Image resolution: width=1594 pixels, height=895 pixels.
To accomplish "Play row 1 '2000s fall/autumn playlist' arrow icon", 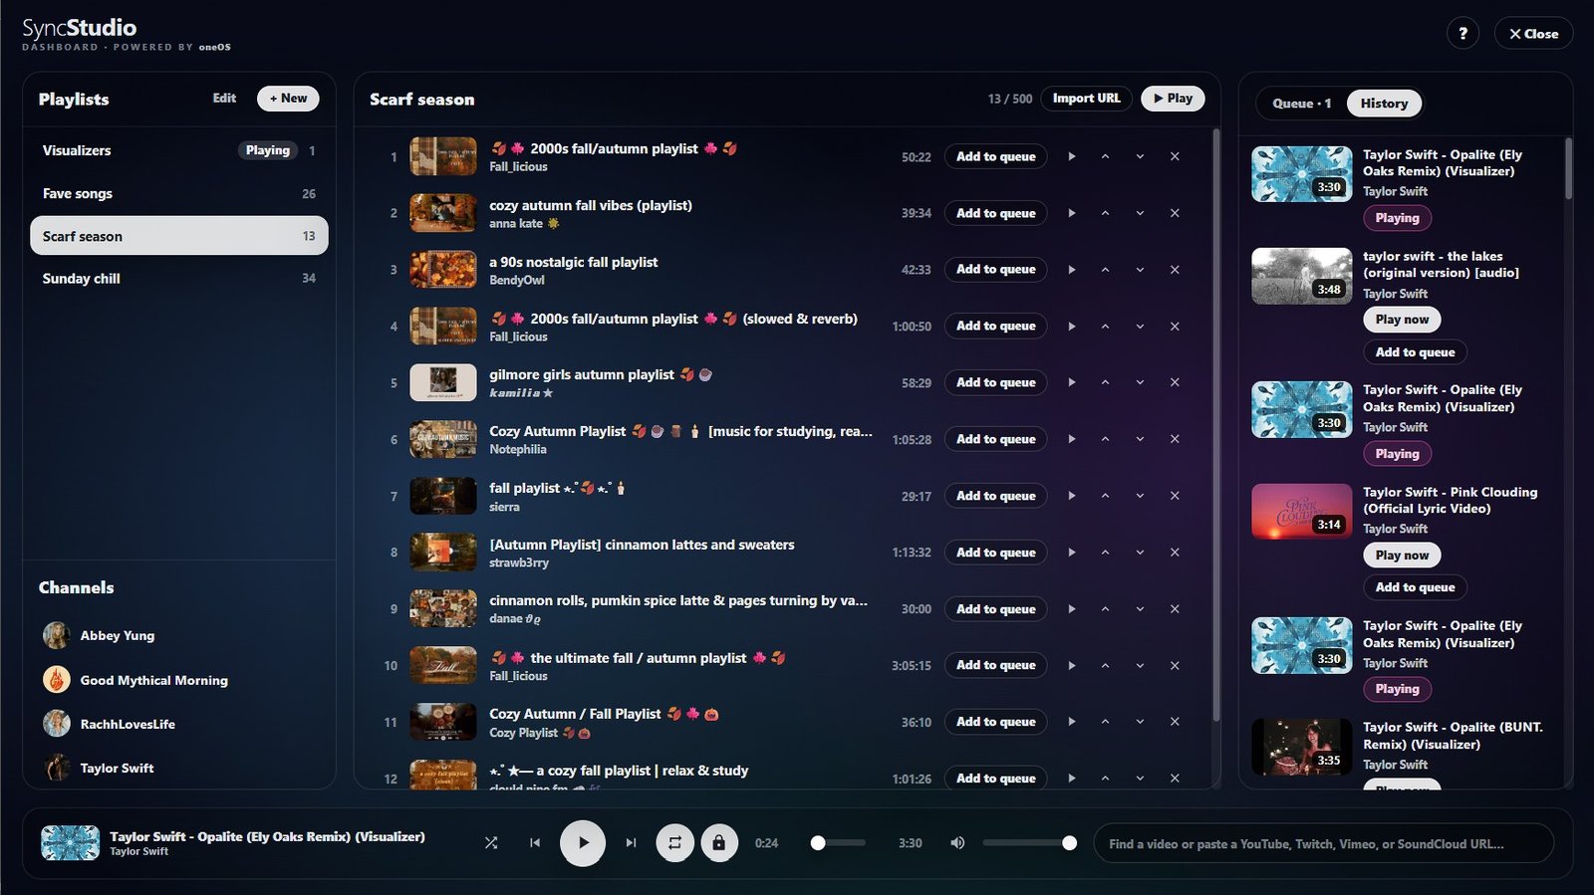I will pos(1071,156).
